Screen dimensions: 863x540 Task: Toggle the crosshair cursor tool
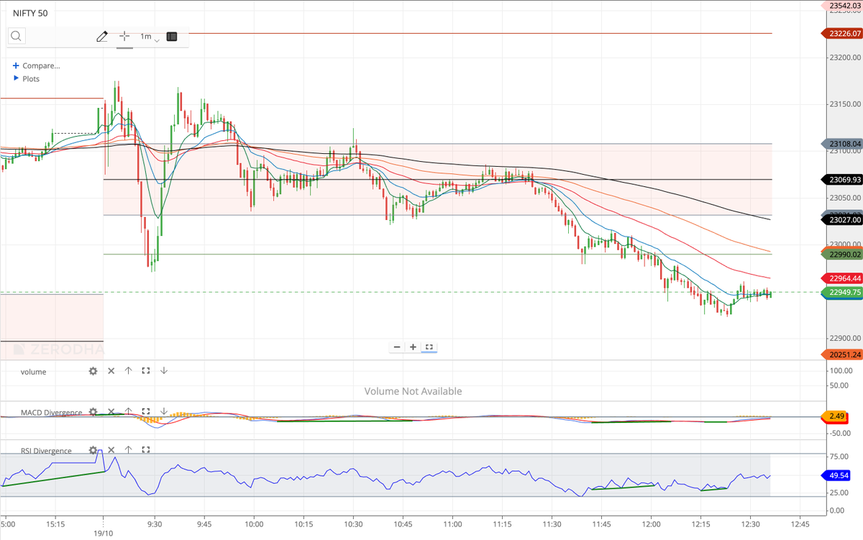click(x=124, y=36)
